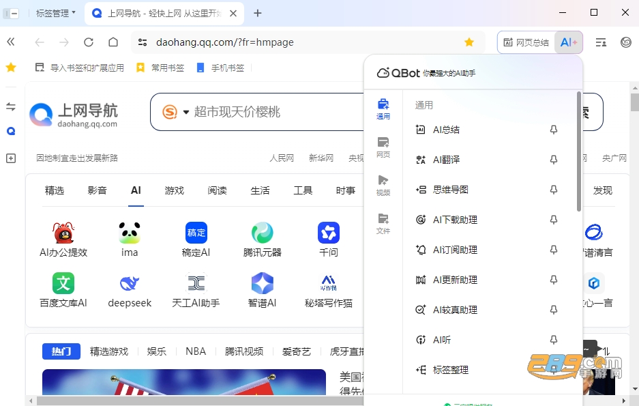
Task: Select the 通用 category in QBot sidebar
Action: [383, 109]
